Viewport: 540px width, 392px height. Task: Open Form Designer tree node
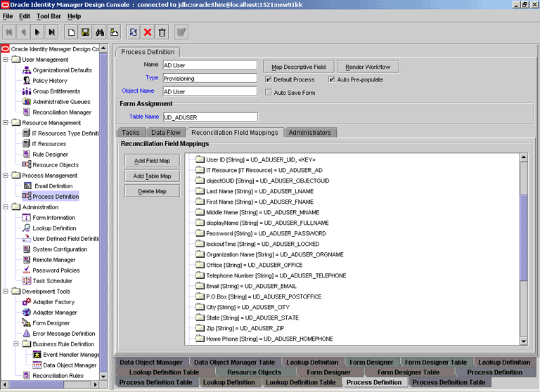(x=51, y=323)
